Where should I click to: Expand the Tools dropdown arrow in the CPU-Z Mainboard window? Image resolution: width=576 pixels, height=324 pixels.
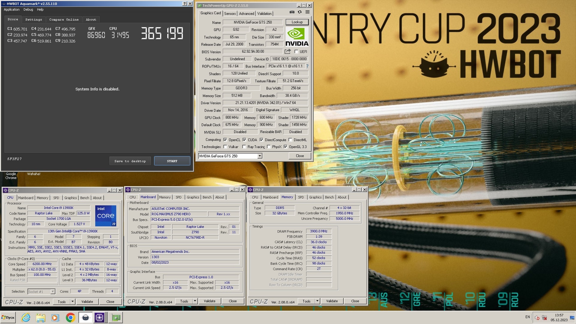195,301
